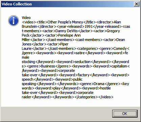141x122 pixels.
Task: Click the genre "Comedy" text
Action: (120, 48)
